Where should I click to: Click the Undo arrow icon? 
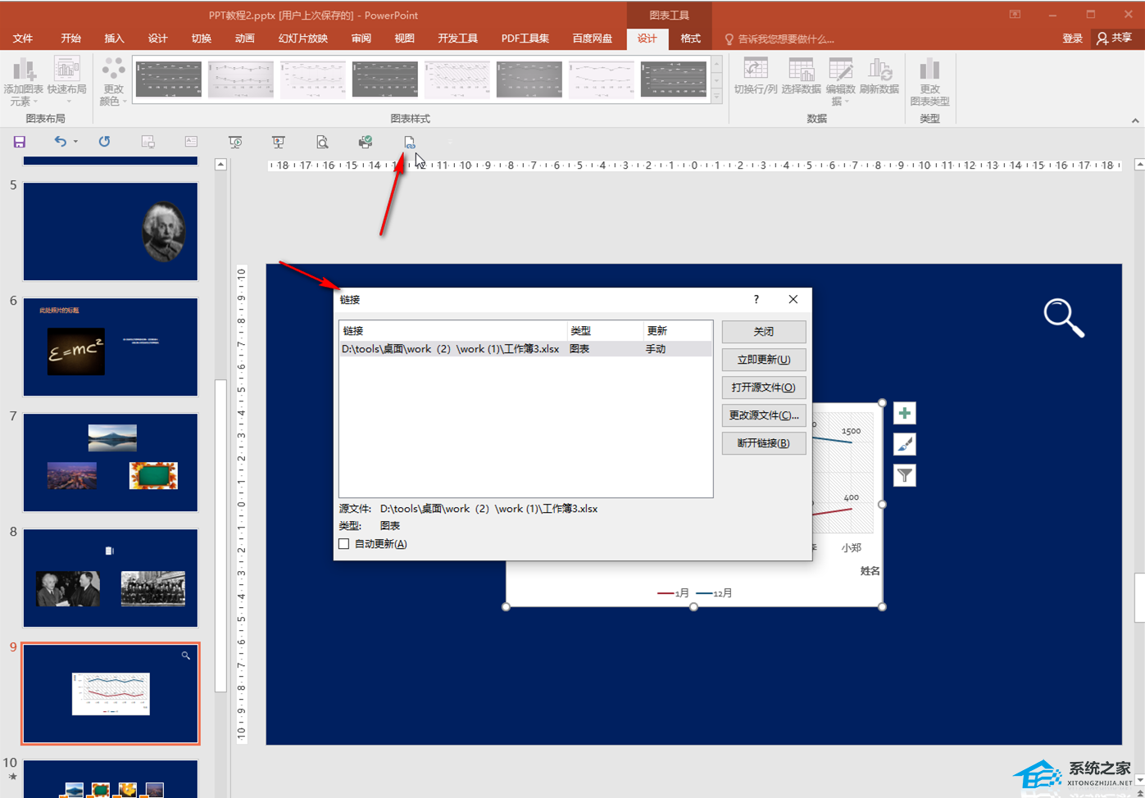click(x=60, y=142)
